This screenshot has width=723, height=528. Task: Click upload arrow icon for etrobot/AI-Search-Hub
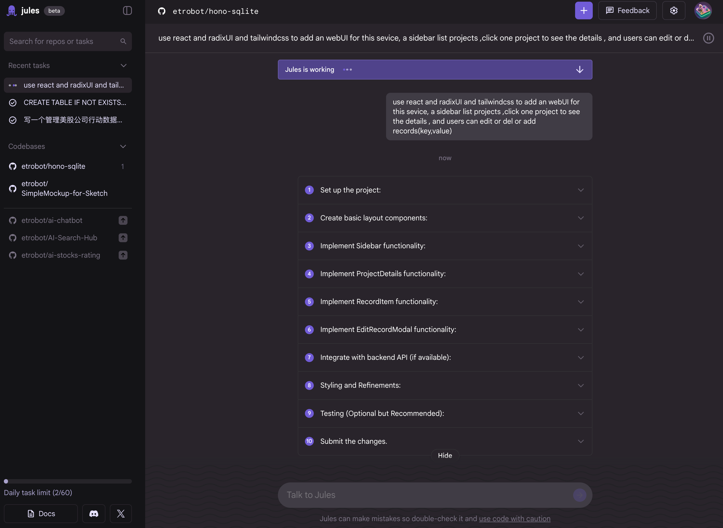[x=123, y=238]
